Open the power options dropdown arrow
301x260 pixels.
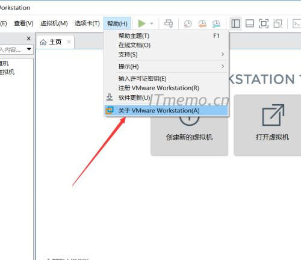tap(152, 23)
